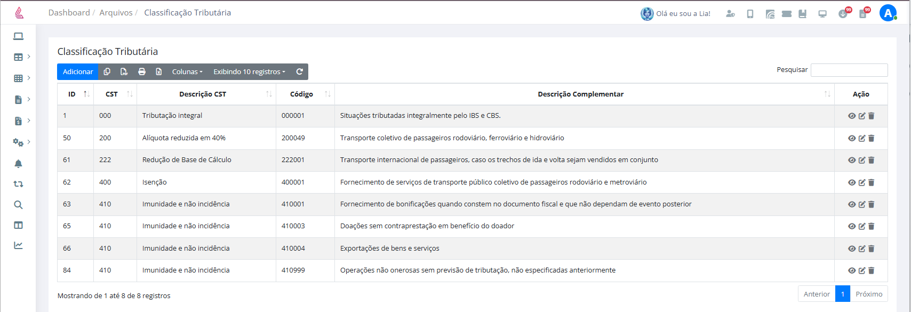View the row 222001 with the eye icon

point(852,160)
